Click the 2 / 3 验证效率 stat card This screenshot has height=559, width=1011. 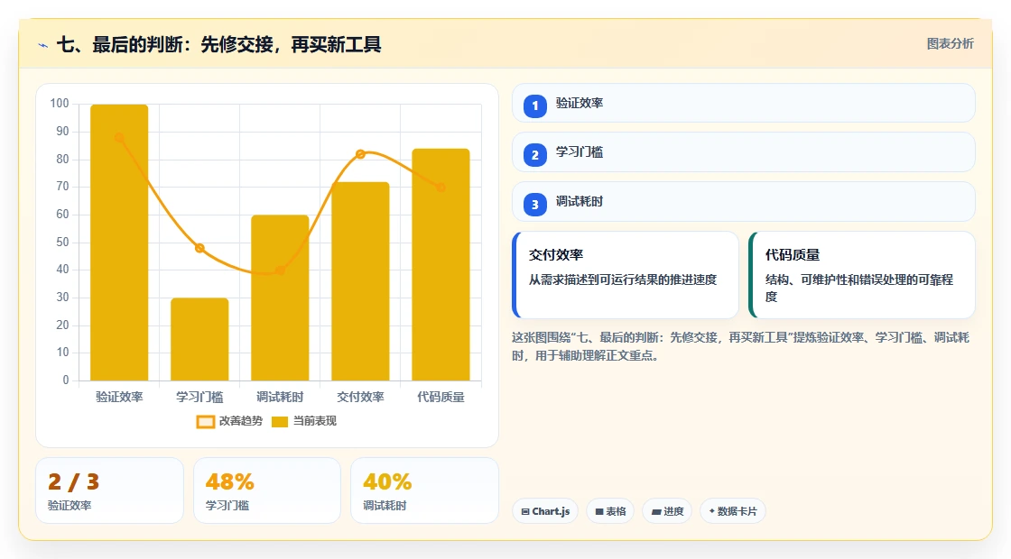(x=109, y=490)
